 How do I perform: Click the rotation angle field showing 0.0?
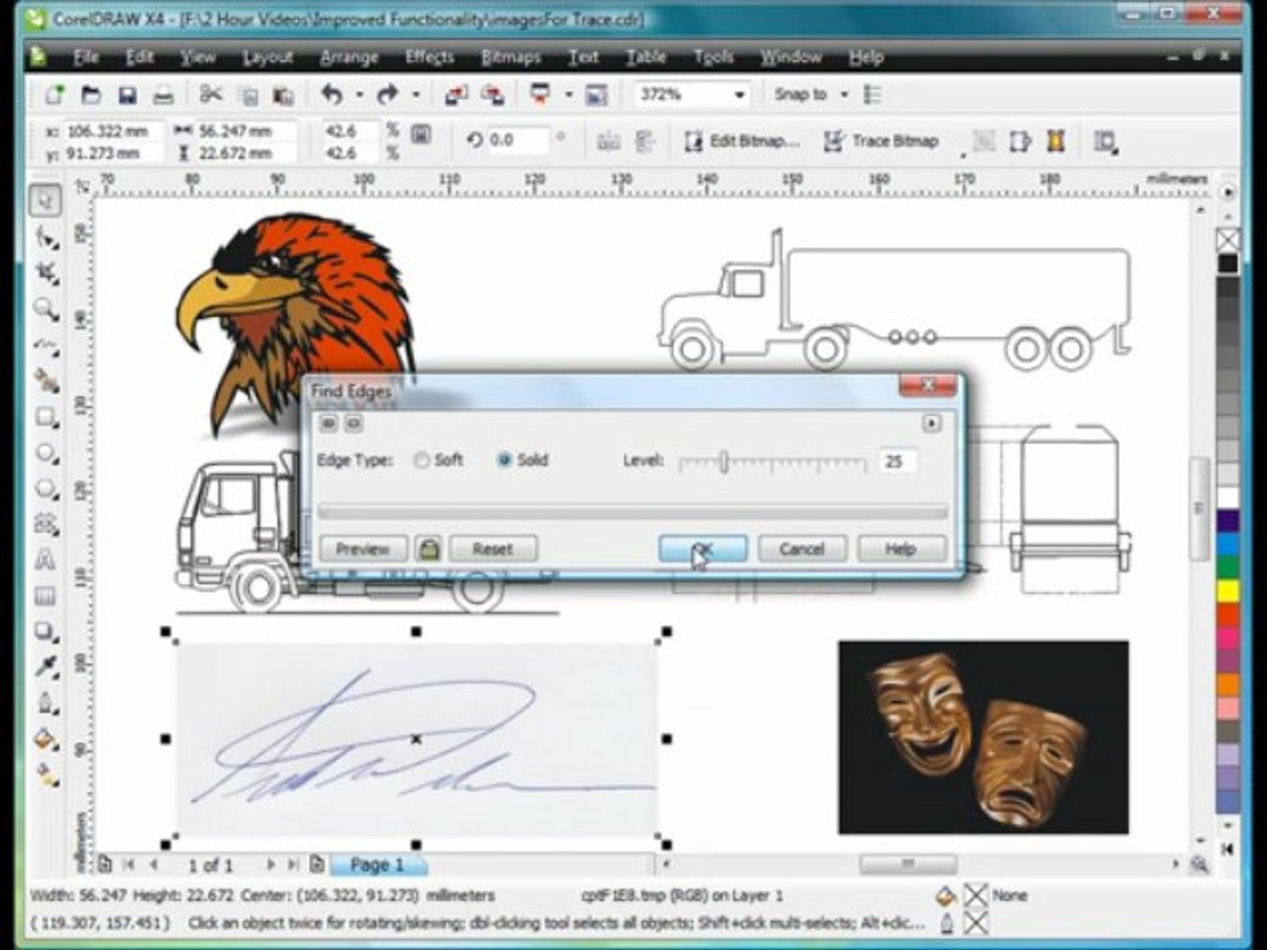[x=518, y=140]
